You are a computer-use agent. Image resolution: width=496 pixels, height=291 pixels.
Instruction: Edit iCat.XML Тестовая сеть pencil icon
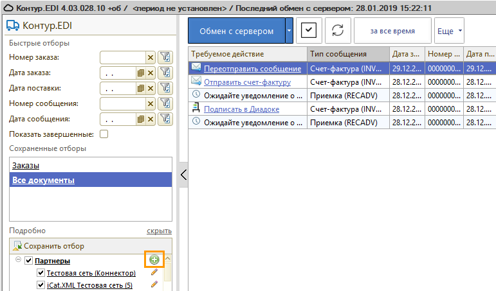click(x=154, y=284)
